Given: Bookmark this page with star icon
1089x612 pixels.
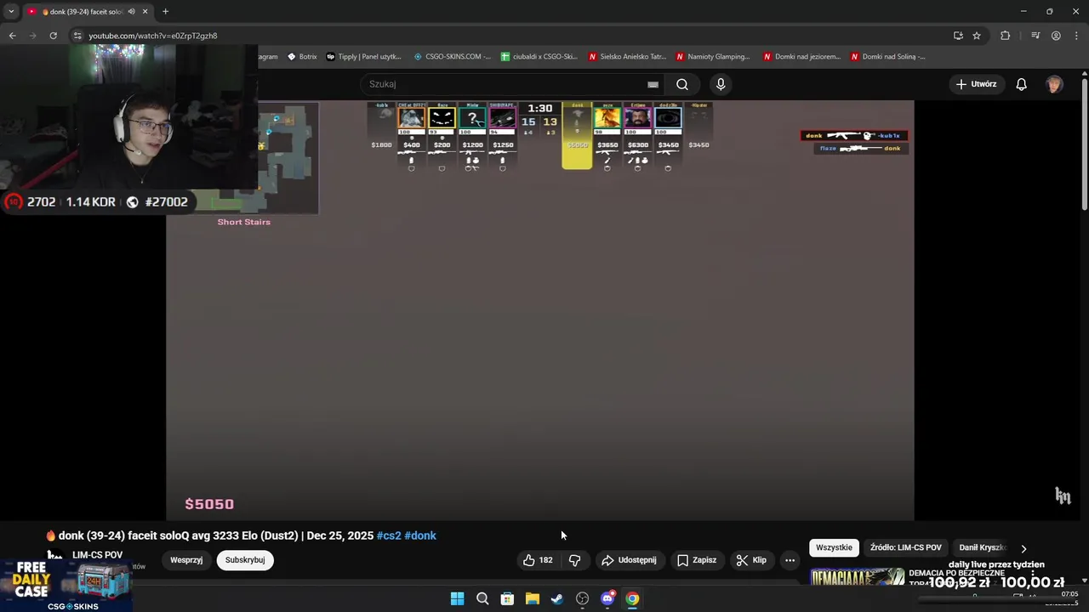Looking at the screenshot, I should coord(977,36).
